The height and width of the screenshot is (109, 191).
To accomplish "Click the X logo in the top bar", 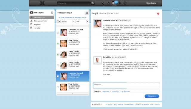I will coord(42,3).
